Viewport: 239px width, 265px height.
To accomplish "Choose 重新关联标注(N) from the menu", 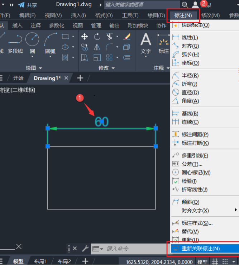I will point(200,249).
